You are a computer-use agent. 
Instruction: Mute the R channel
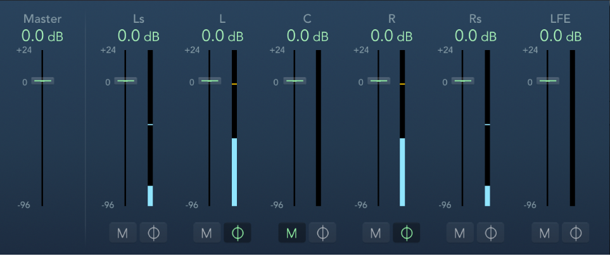(376, 233)
